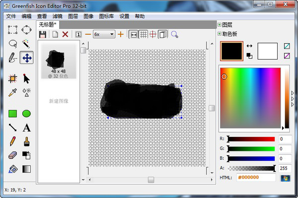Delete page using the red X

pyautogui.click(x=65, y=35)
